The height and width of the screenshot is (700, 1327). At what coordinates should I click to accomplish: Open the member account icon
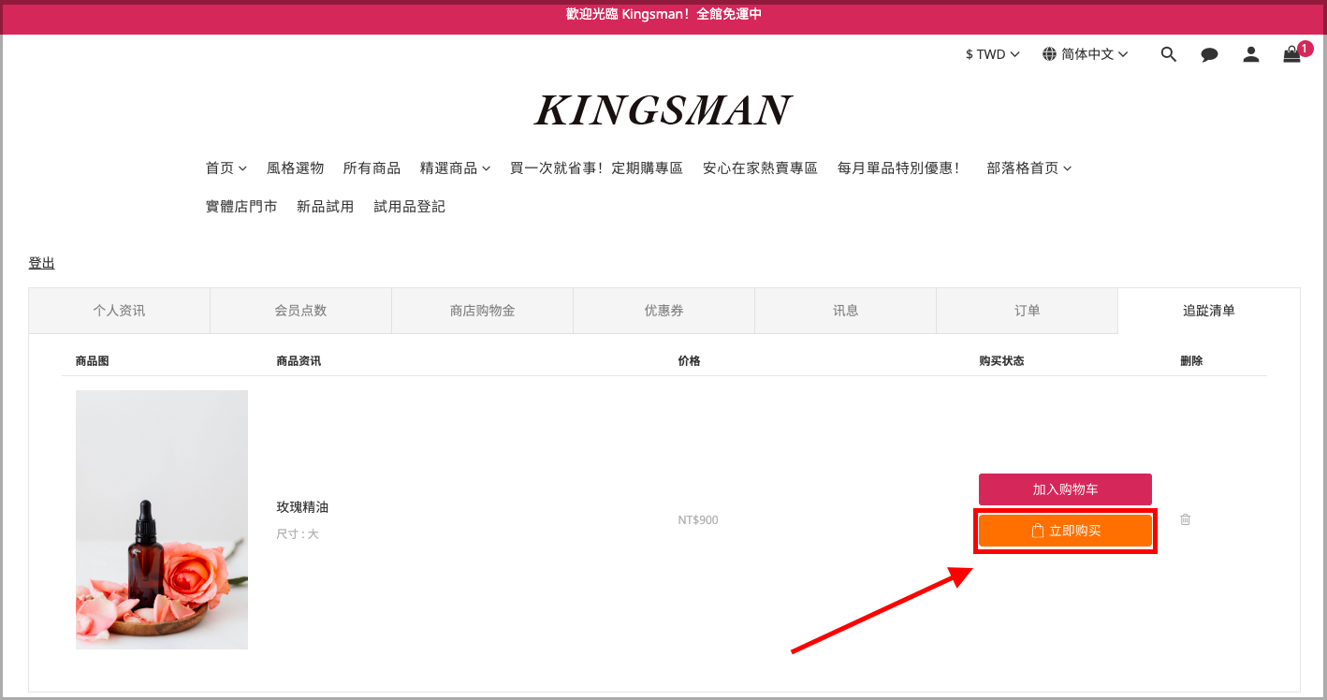coord(1251,54)
